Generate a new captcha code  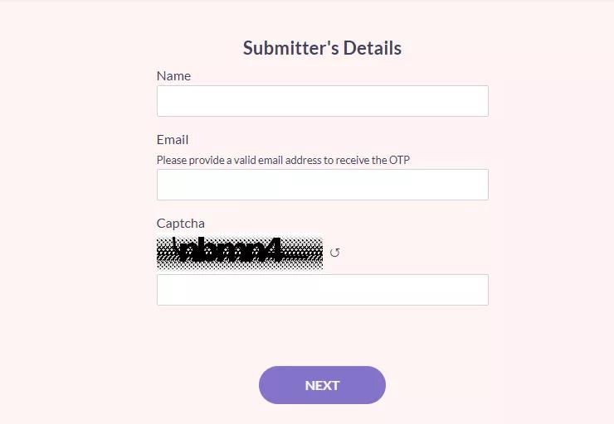[334, 253]
